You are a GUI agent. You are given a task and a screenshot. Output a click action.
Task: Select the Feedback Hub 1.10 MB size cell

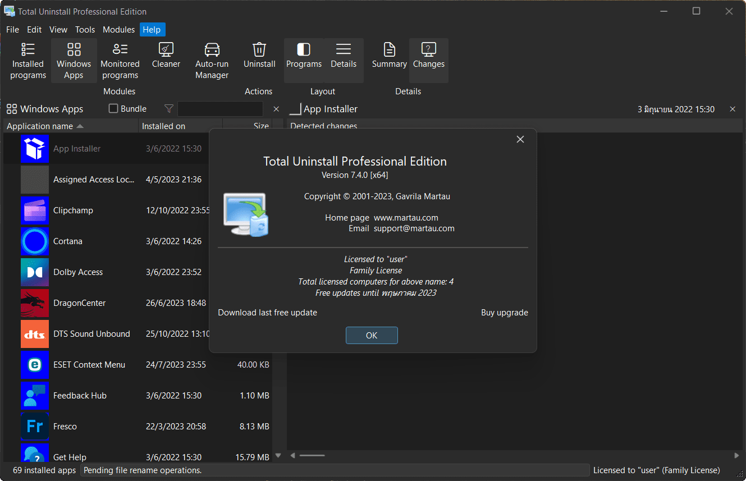254,396
